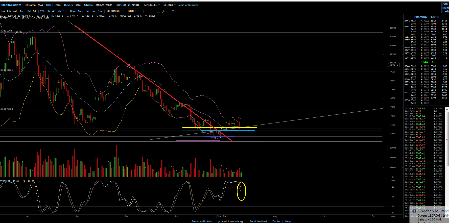The width and height of the screenshot is (449, 223).
Task: Open the LTC/USD market link
Action: (121, 5)
